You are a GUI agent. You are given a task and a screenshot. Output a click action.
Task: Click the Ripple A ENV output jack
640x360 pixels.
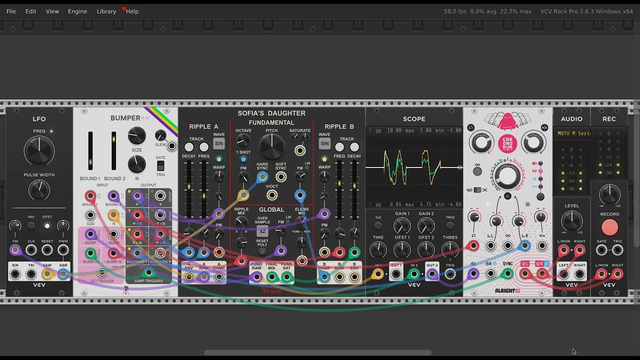[x=189, y=276]
